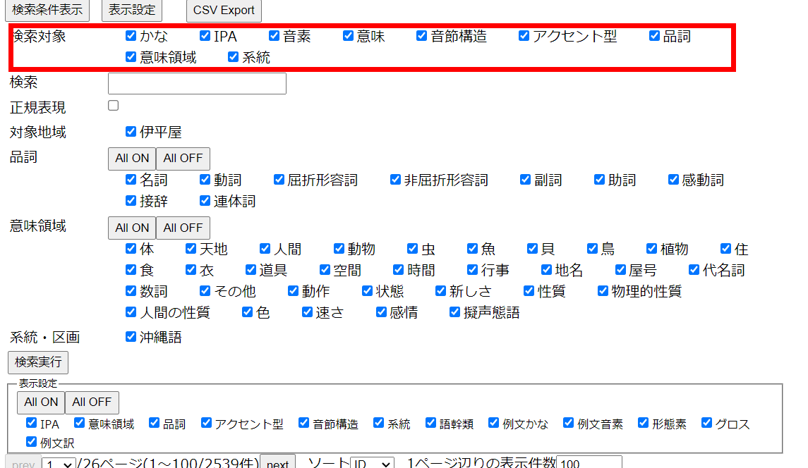Click the 検索 text input field
The height and width of the screenshot is (468, 808).
pos(197,83)
